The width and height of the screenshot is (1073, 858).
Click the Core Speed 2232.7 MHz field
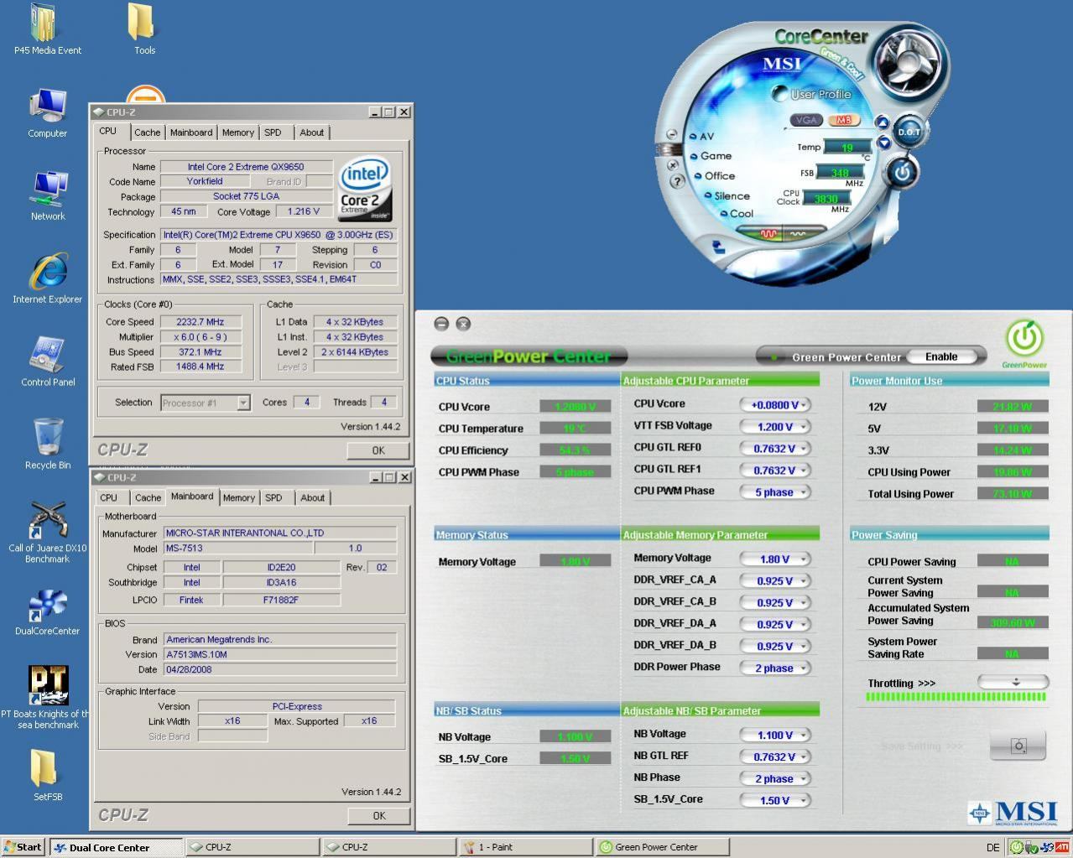201,322
